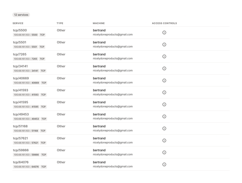View the info icon on tcp/51168 row
Screen dimensions: 242x183
(164, 128)
